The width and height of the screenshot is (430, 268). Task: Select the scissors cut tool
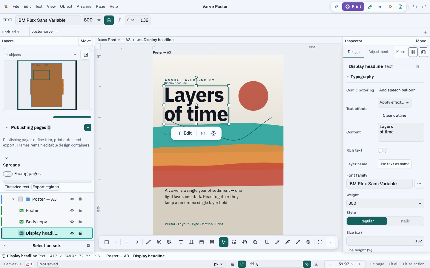[x=159, y=242]
